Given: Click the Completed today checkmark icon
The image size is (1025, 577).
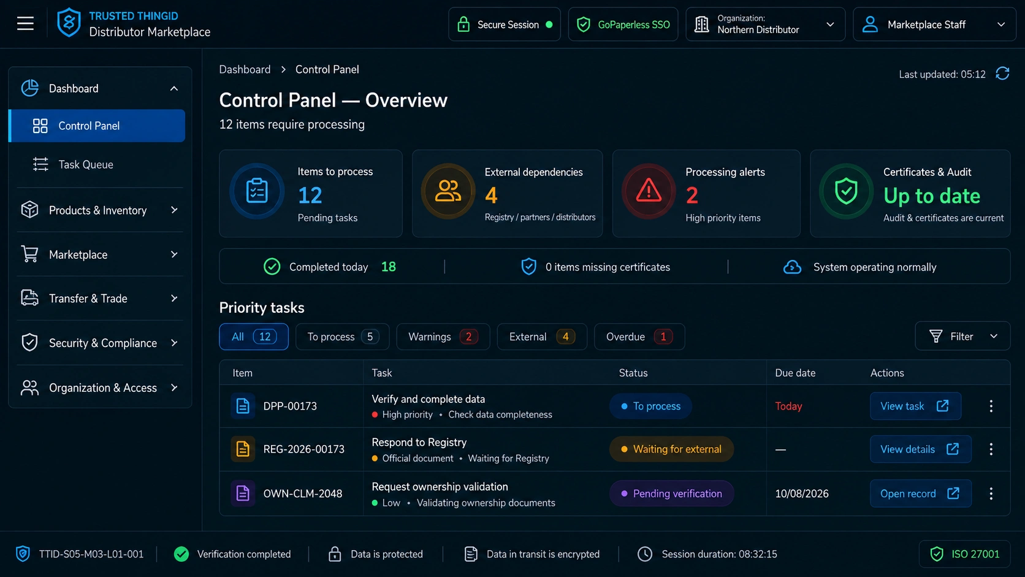Looking at the screenshot, I should click(272, 267).
